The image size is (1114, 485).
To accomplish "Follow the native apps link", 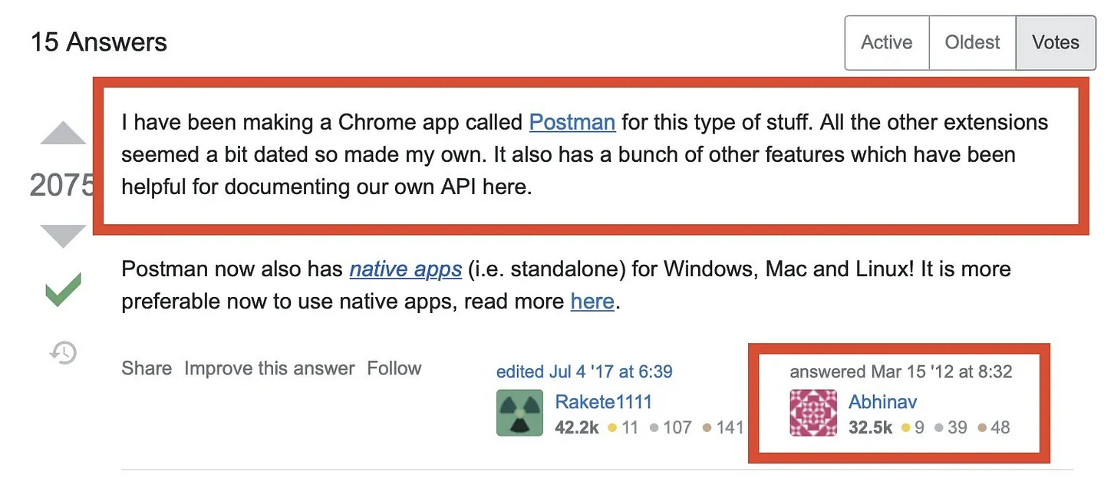I will click(x=405, y=269).
